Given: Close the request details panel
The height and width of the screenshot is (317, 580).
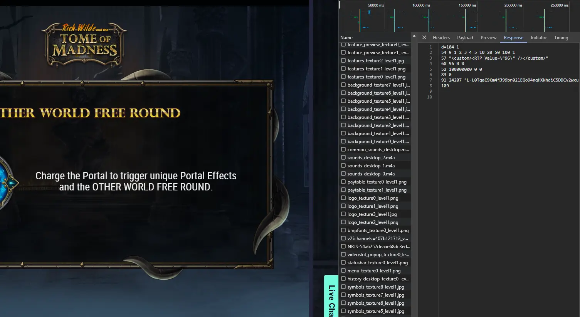Looking at the screenshot, I should tap(424, 38).
